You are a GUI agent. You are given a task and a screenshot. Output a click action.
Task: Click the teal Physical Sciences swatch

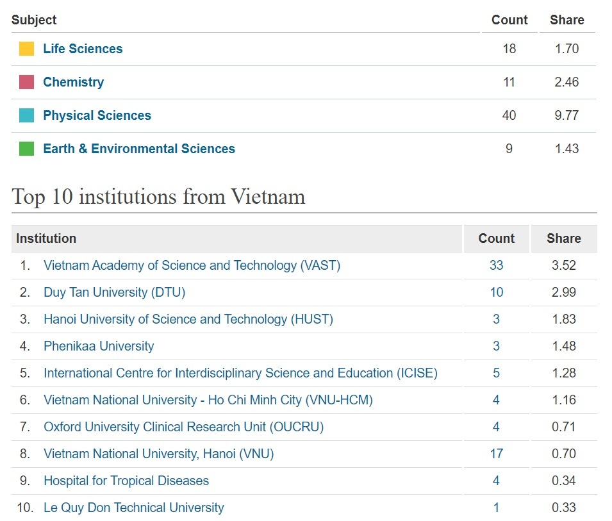tap(26, 115)
